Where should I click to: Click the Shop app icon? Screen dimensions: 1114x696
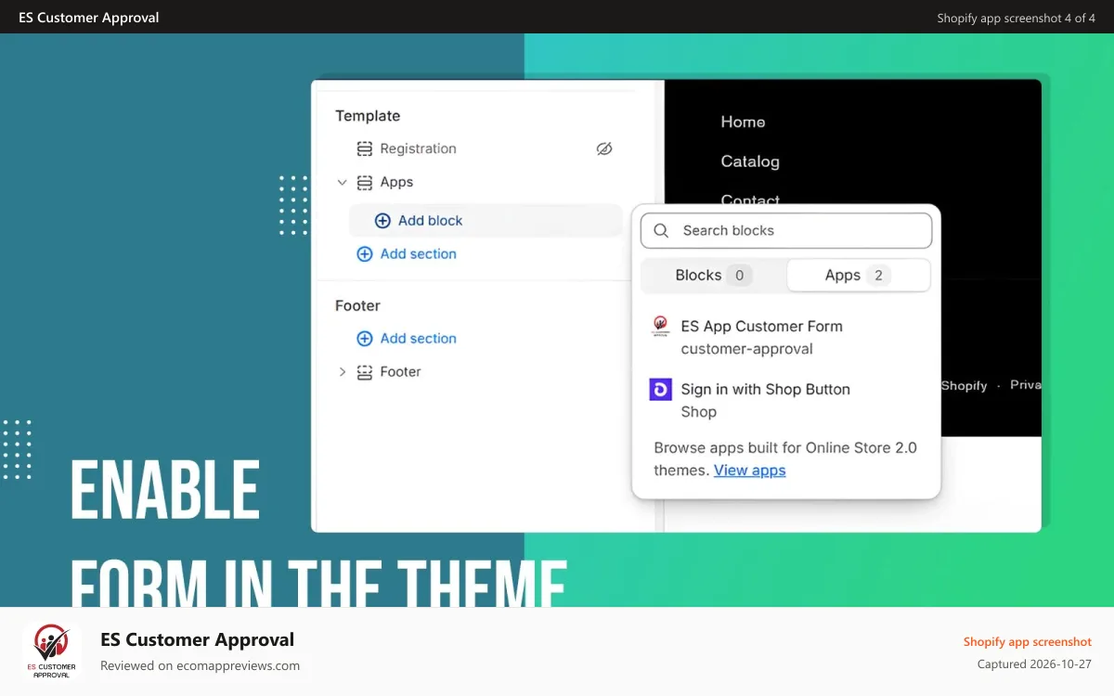pos(660,389)
